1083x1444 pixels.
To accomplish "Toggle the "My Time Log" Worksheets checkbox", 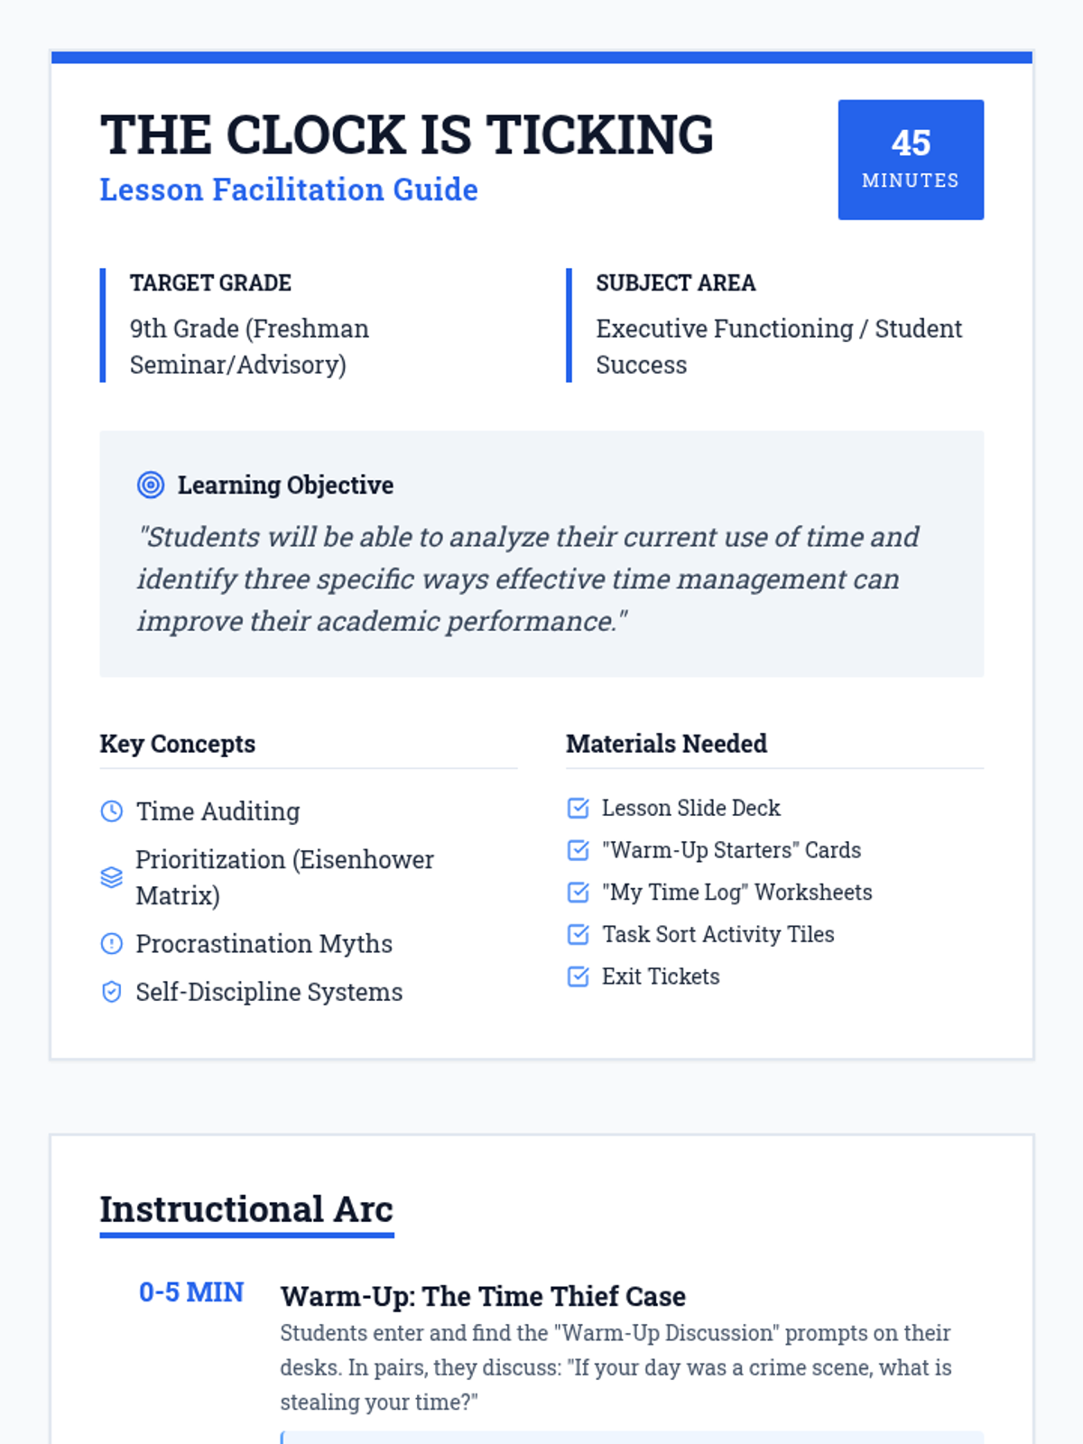I will click(x=578, y=893).
